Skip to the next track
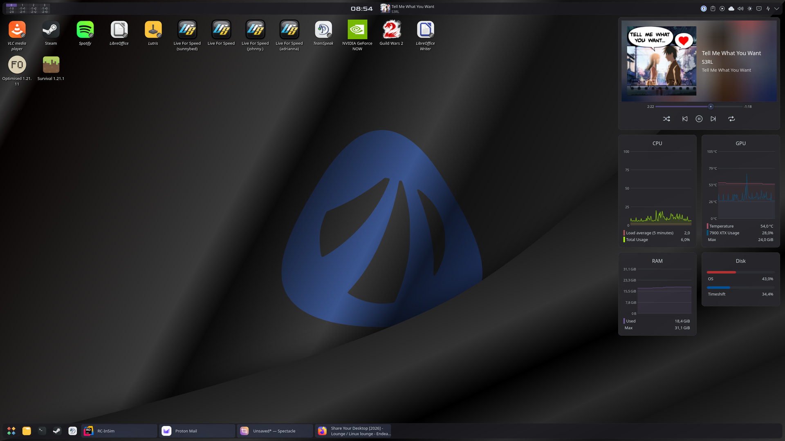The height and width of the screenshot is (441, 785). tap(713, 119)
